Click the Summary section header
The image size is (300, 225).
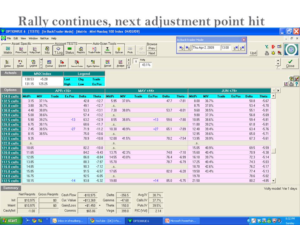coord(11,188)
